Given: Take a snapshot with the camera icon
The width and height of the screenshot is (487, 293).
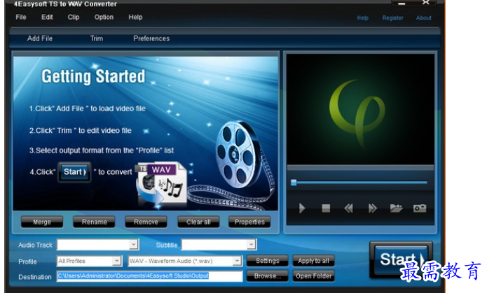Looking at the screenshot, I should tap(420, 208).
